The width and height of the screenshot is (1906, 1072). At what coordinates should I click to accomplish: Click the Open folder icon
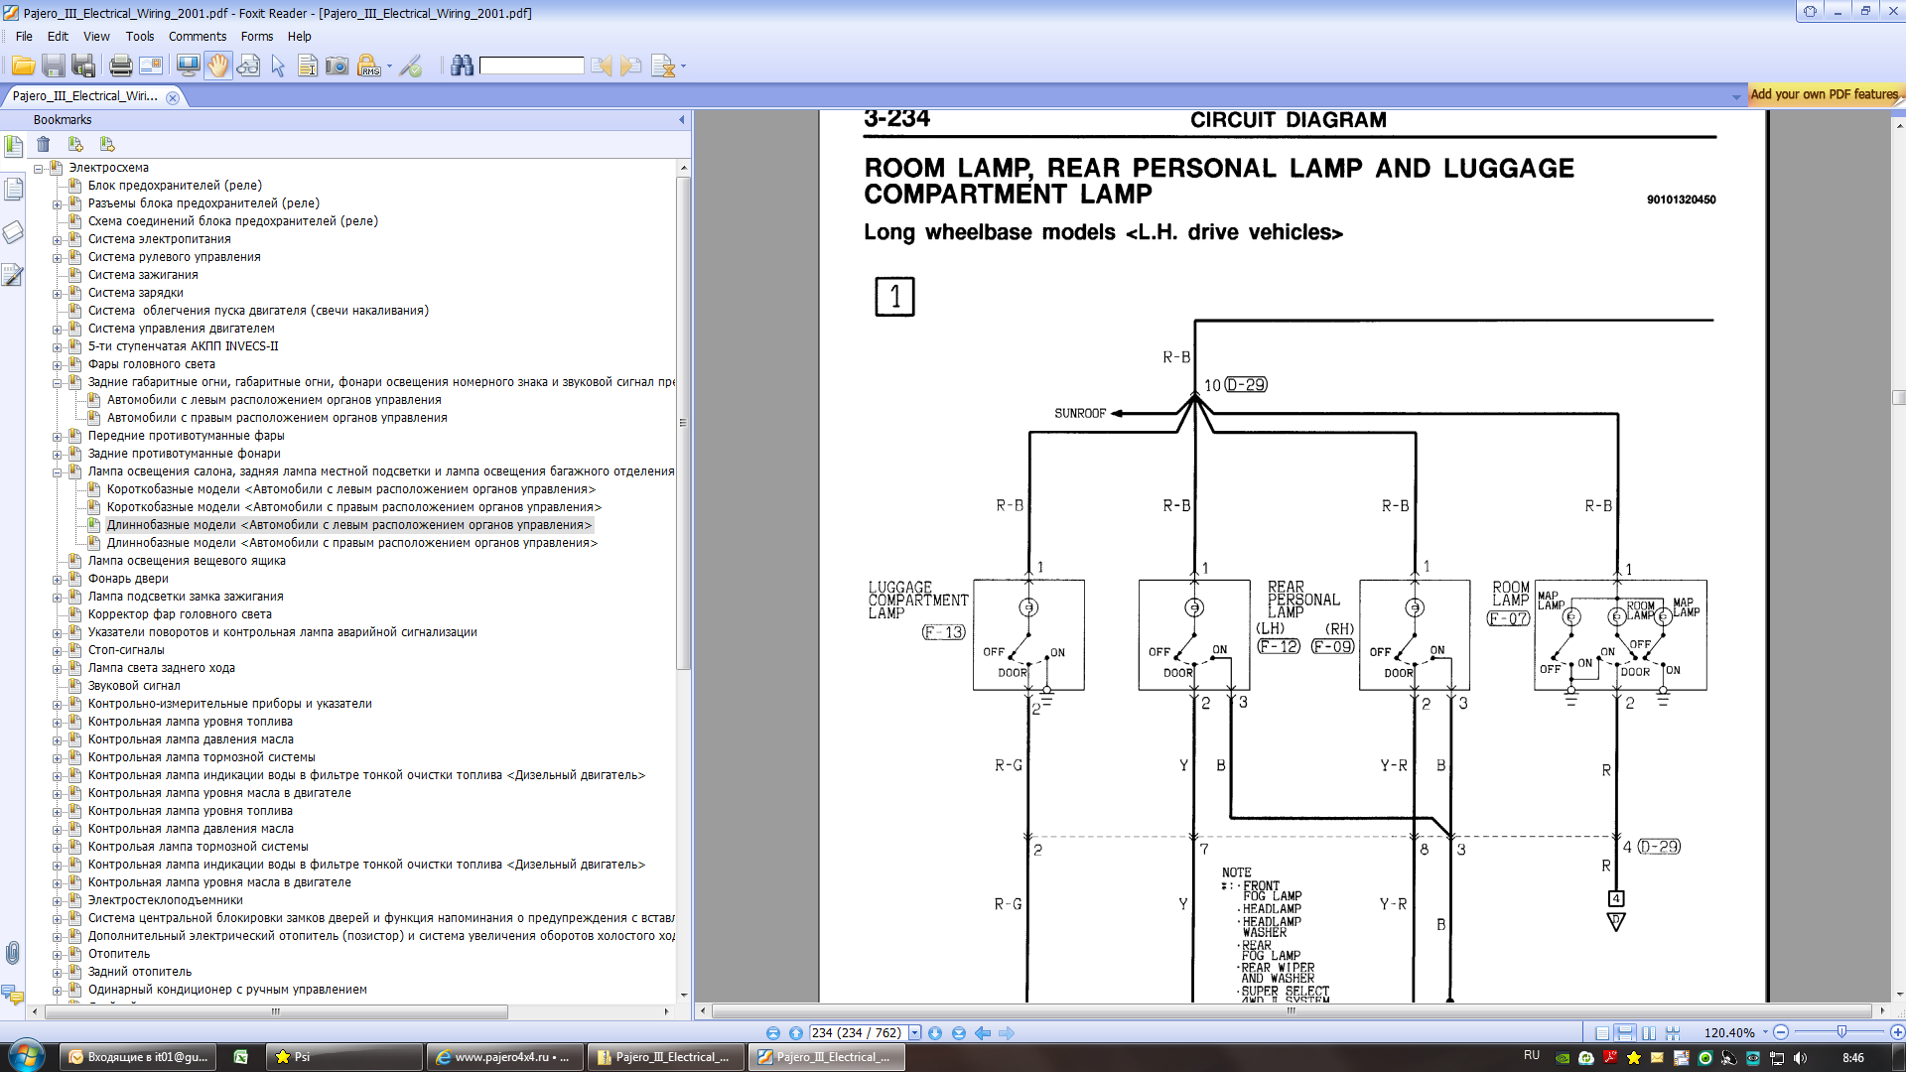(x=23, y=67)
